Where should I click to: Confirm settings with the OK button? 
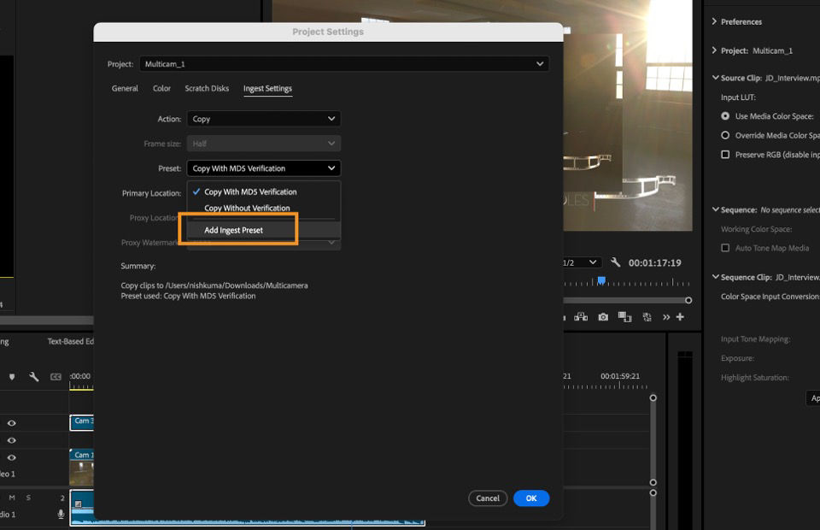click(531, 498)
